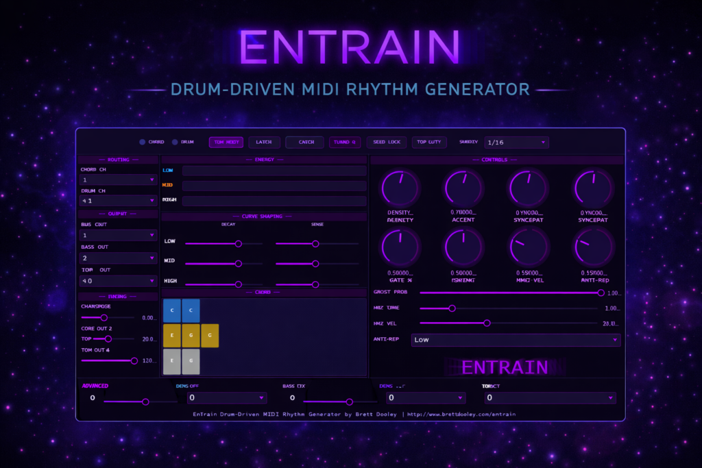This screenshot has width=702, height=468.
Task: Click the Seed Lock button
Action: coord(386,143)
